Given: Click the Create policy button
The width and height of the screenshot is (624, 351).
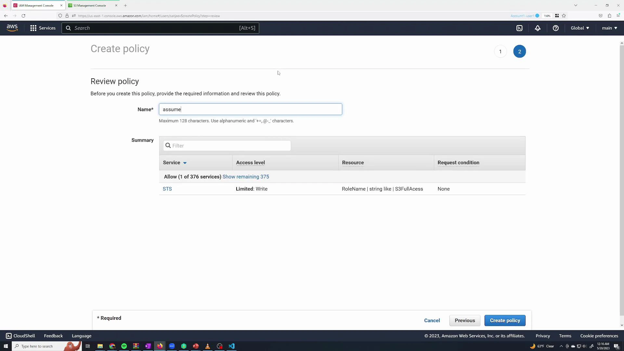Looking at the screenshot, I should coord(505,320).
